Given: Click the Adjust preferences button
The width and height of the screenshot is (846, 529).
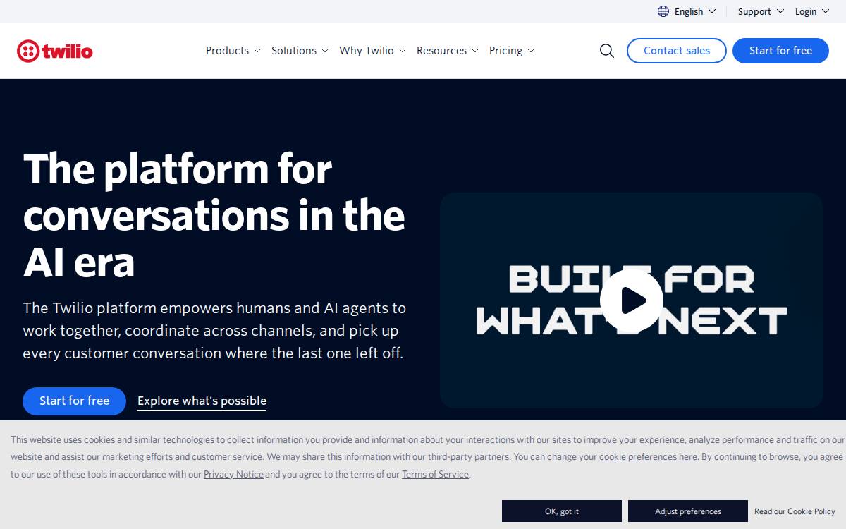Looking at the screenshot, I should coord(688,511).
